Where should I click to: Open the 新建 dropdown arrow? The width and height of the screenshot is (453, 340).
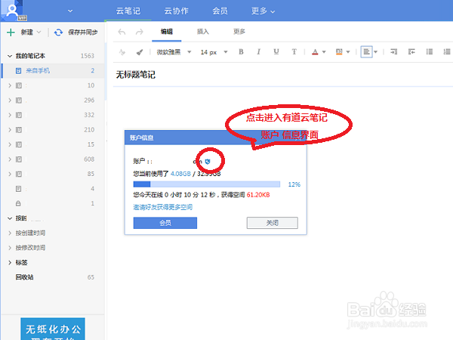tap(39, 32)
